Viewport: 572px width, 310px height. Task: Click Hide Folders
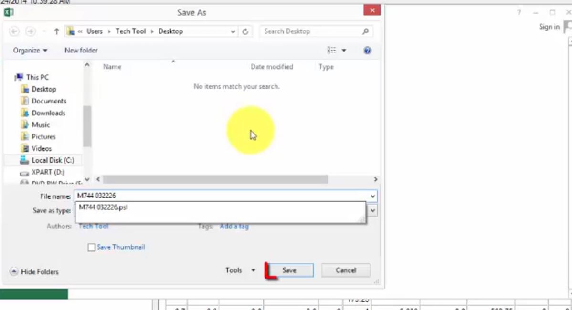[34, 272]
